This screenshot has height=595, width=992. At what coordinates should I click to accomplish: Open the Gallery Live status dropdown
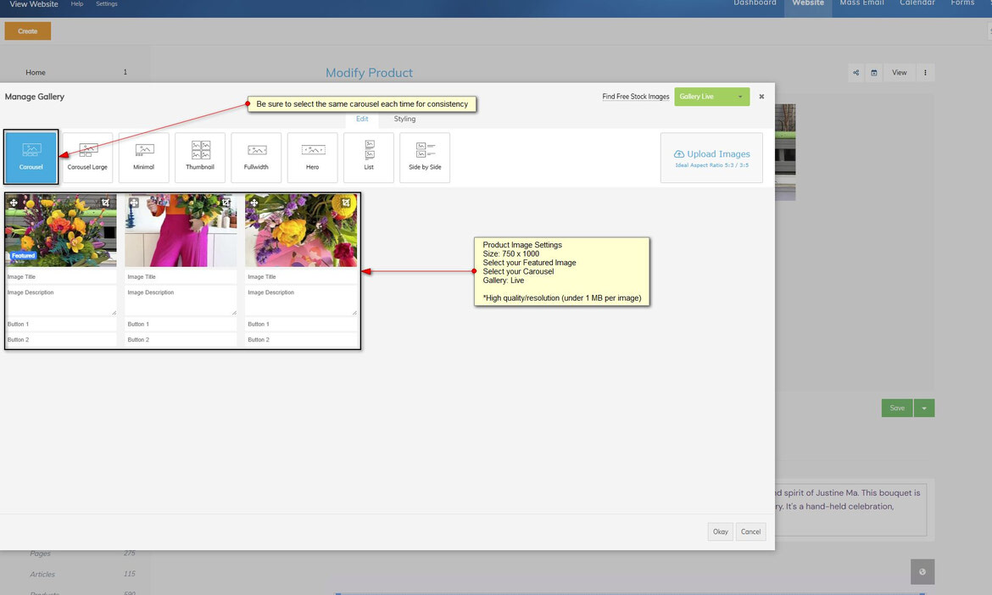point(712,97)
